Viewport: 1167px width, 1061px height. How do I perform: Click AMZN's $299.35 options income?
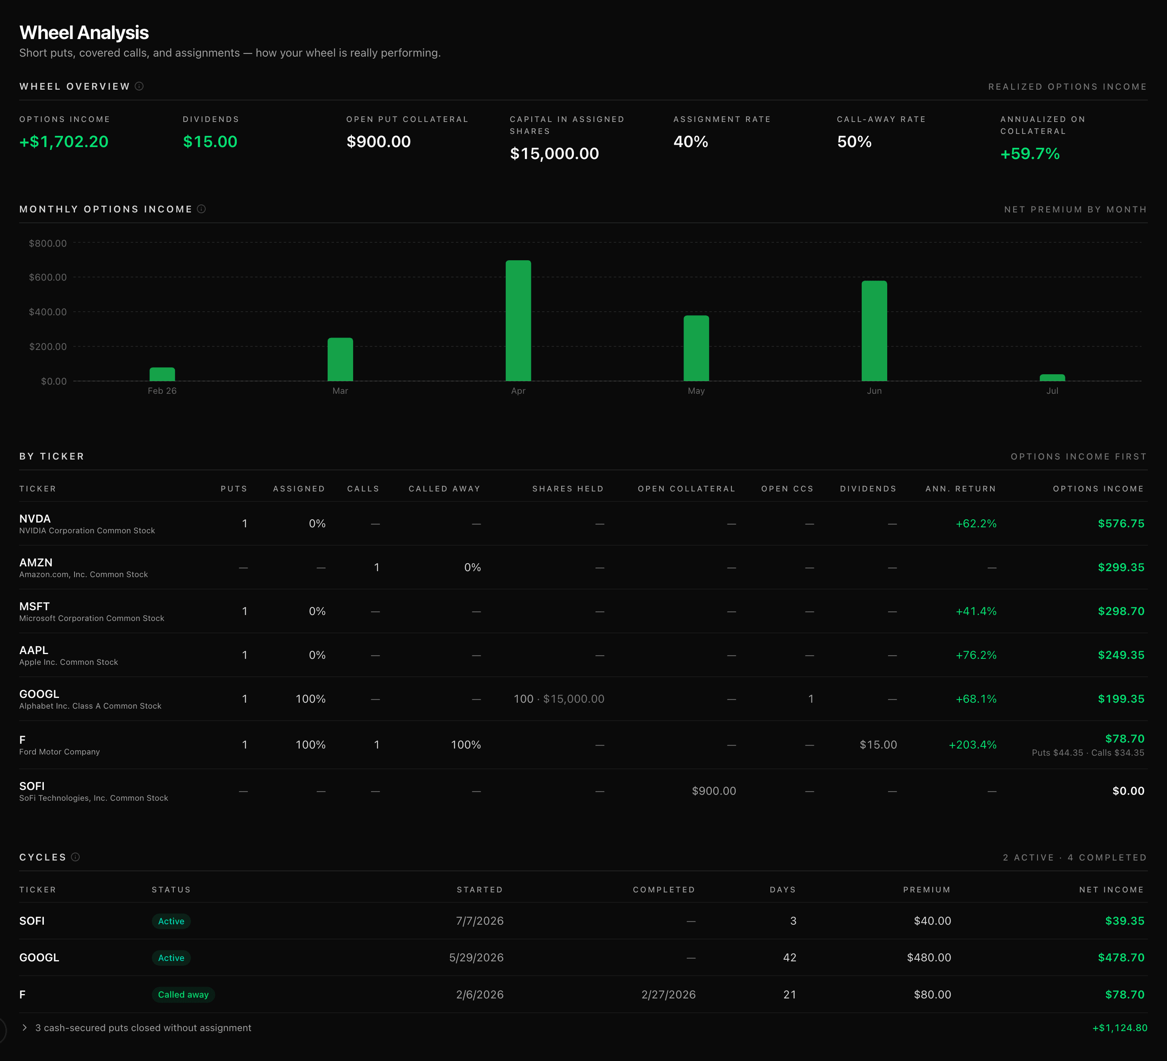(x=1121, y=567)
